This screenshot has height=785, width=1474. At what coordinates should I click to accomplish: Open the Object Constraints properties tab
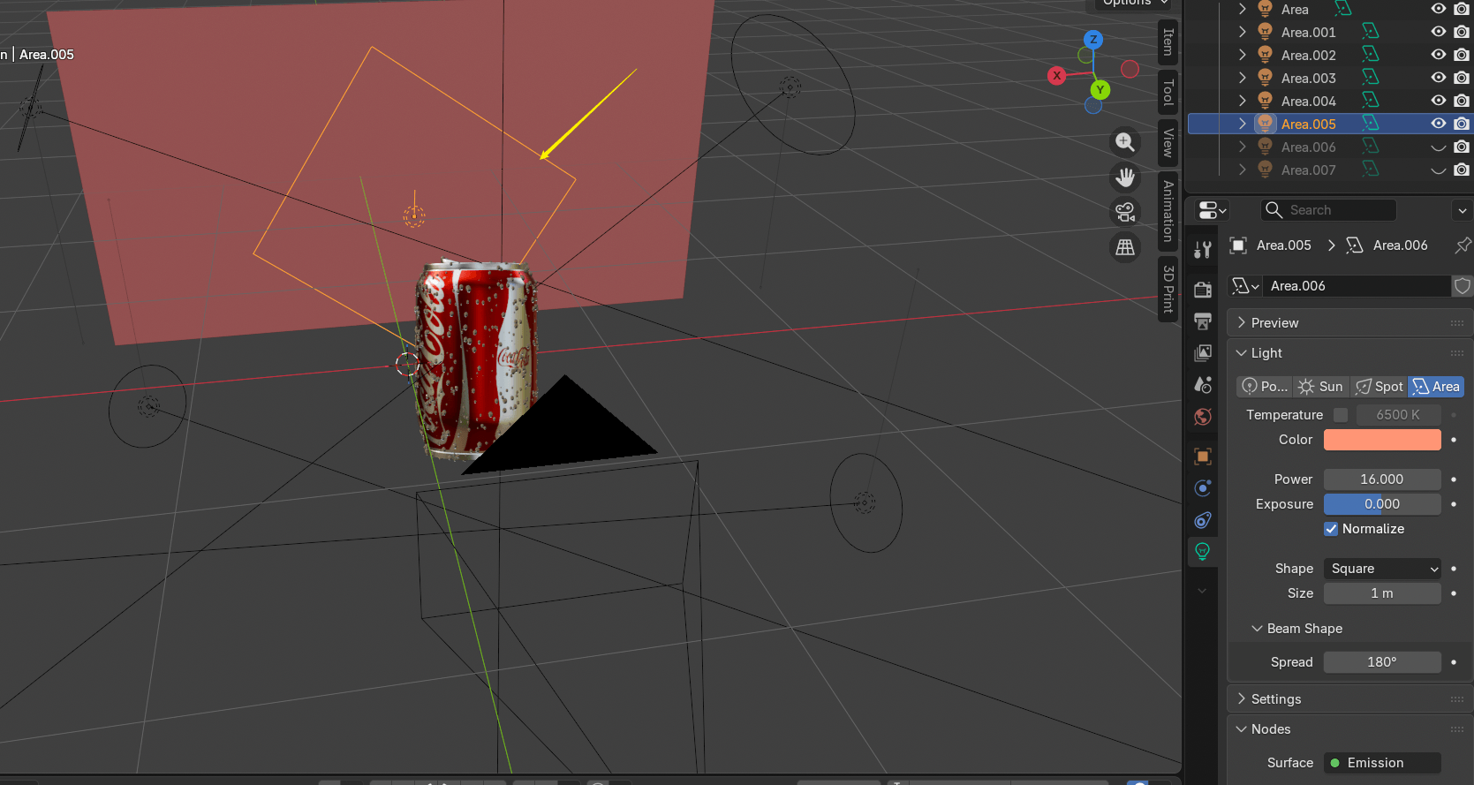(x=1203, y=520)
